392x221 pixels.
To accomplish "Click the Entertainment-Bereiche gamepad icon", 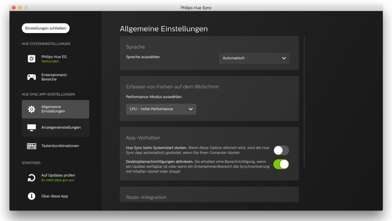I will (x=31, y=77).
